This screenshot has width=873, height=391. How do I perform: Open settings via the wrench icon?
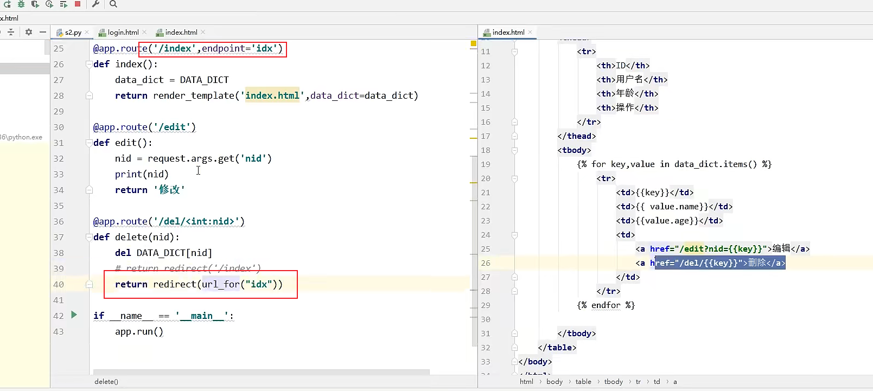95,4
